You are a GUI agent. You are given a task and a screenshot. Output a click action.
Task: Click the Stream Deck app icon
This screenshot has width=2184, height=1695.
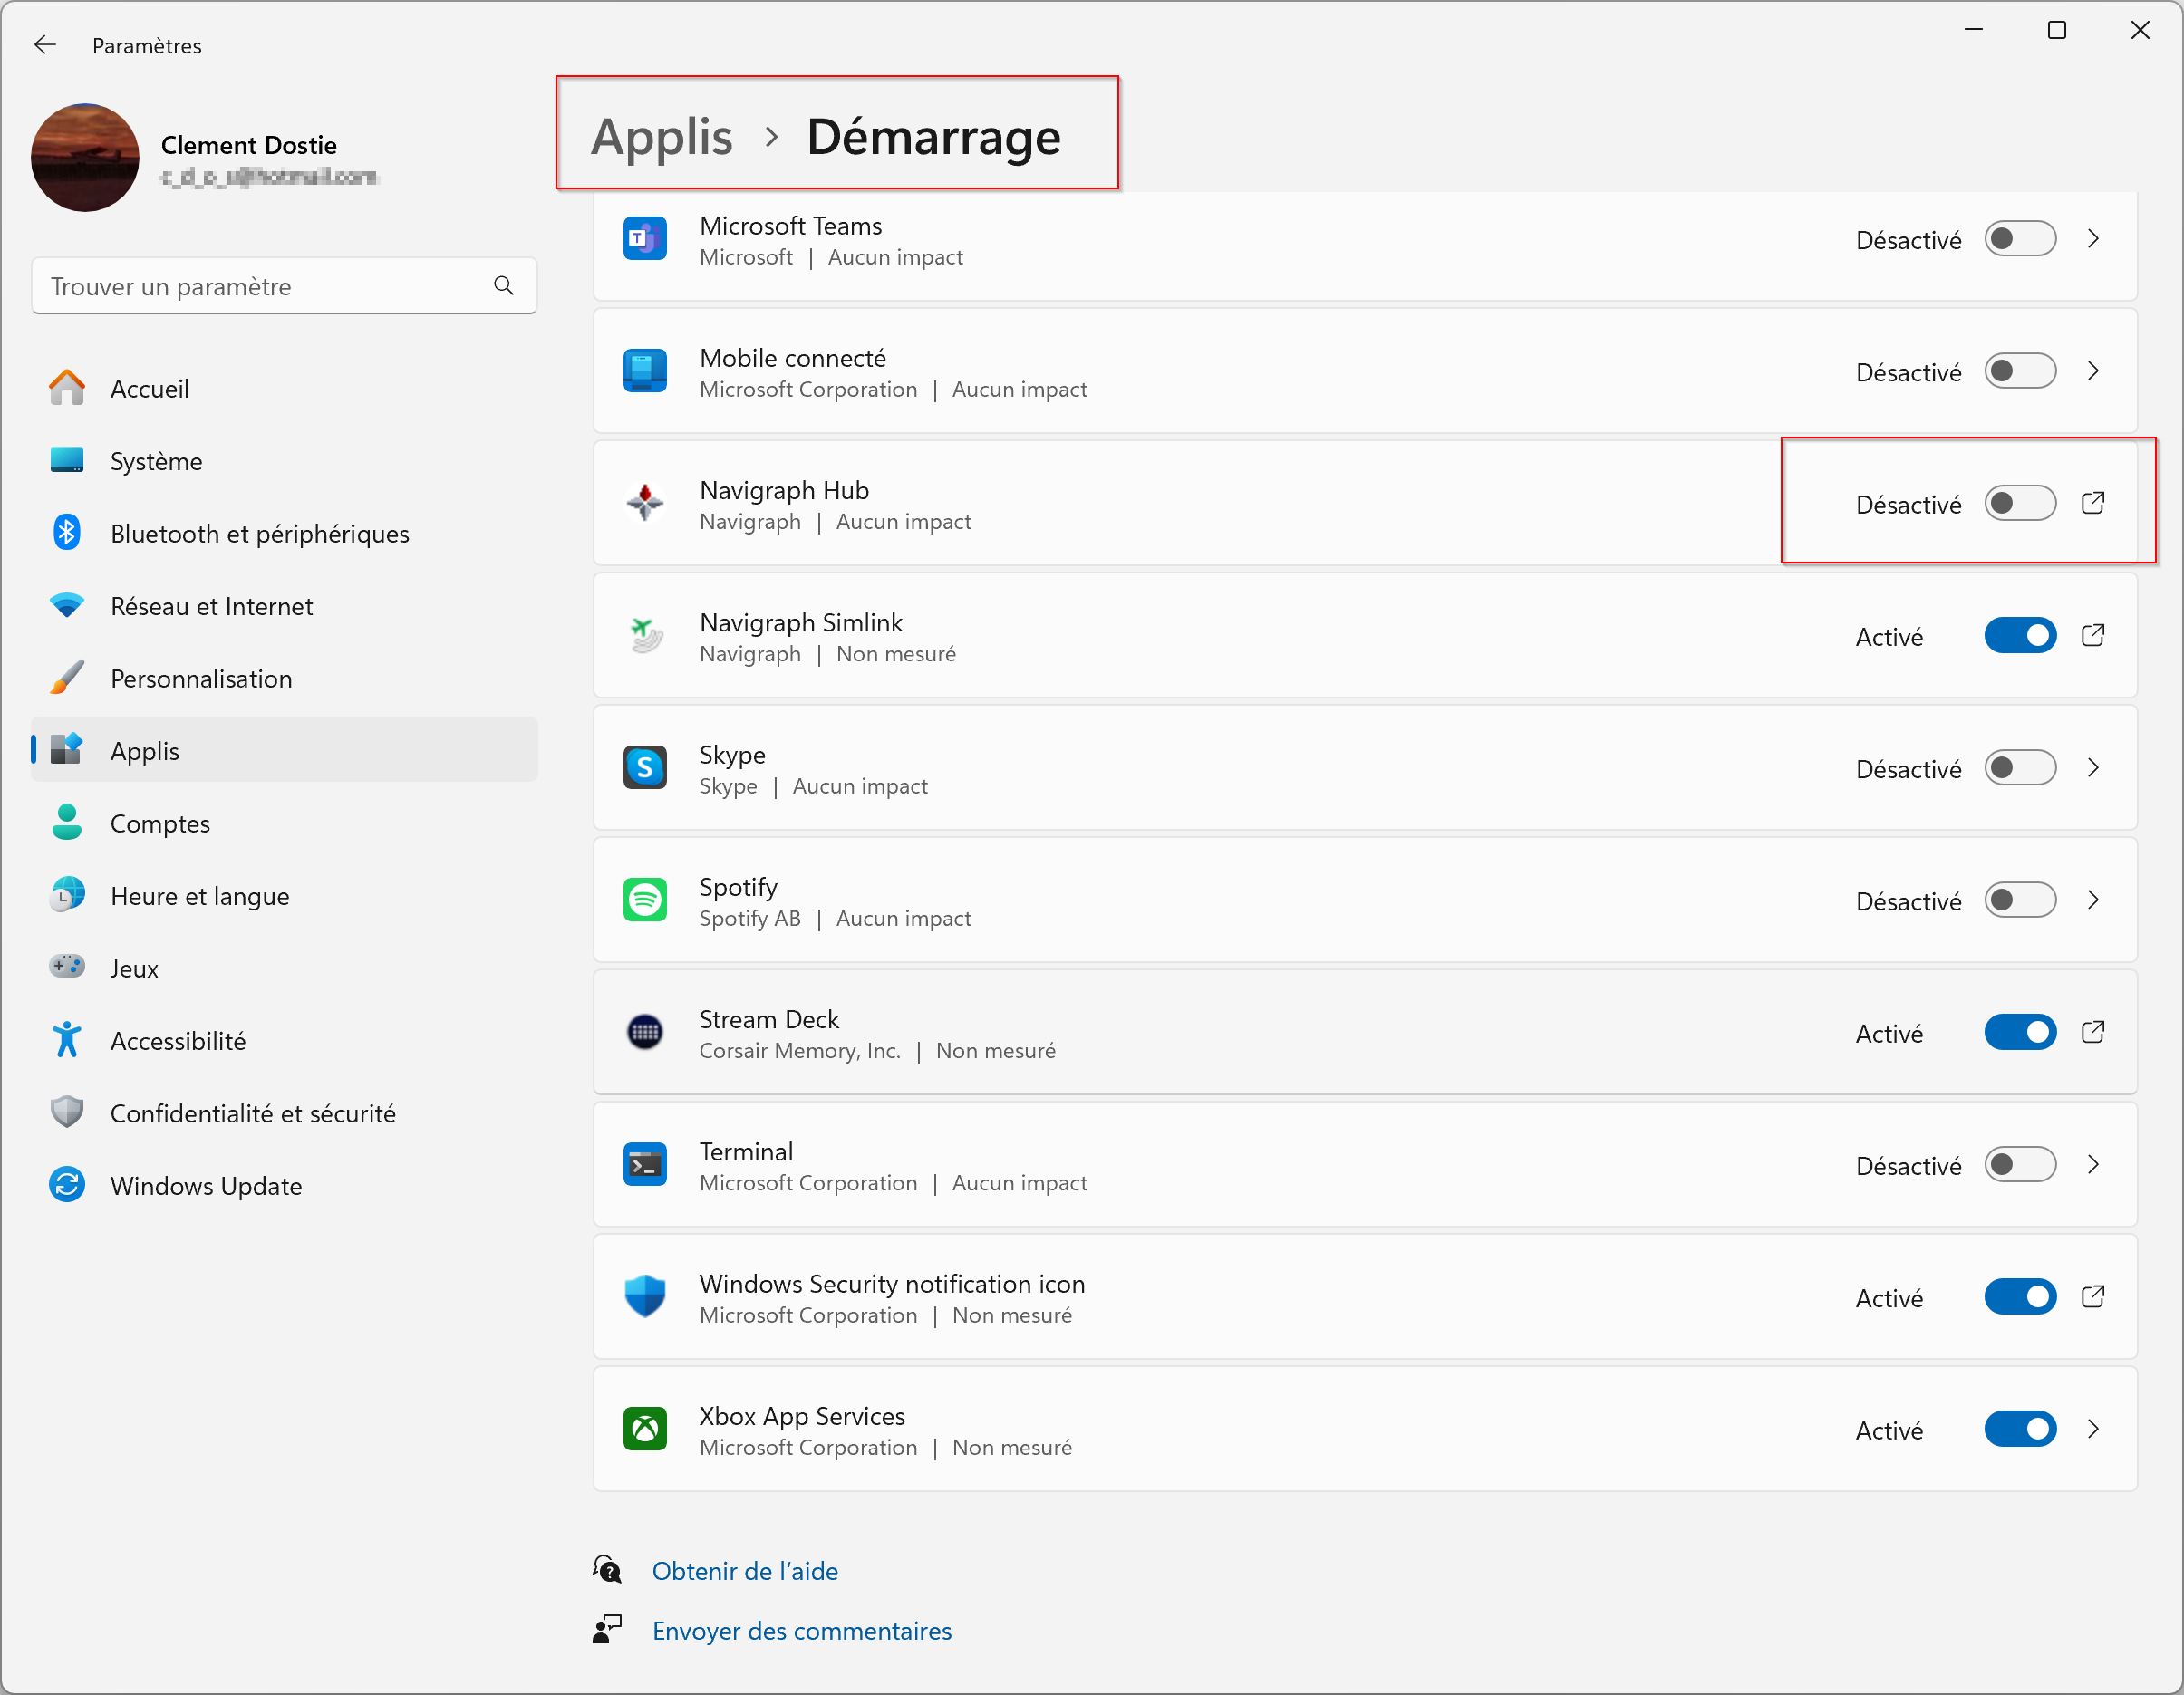[645, 1031]
